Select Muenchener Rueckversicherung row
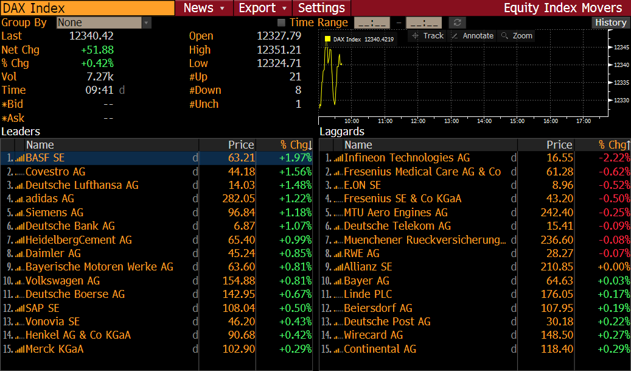 point(475,240)
